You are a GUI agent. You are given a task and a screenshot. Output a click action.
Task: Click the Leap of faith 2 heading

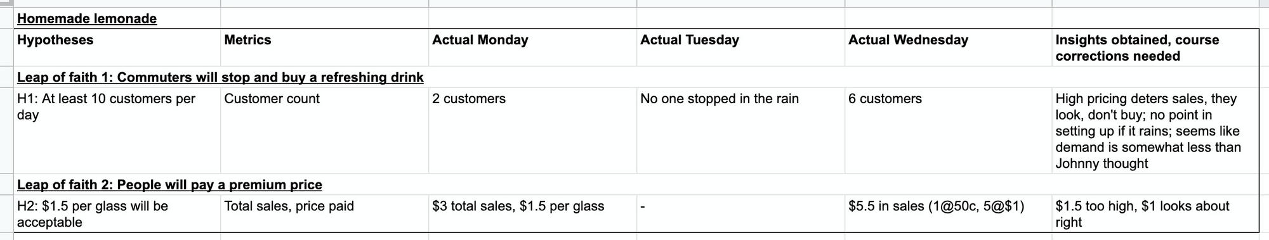click(x=169, y=184)
